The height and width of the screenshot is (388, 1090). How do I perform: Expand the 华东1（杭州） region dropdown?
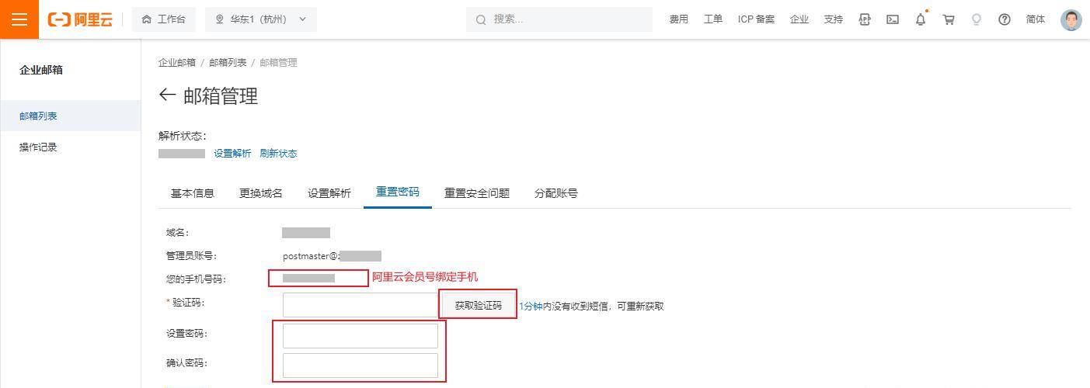pyautogui.click(x=261, y=19)
